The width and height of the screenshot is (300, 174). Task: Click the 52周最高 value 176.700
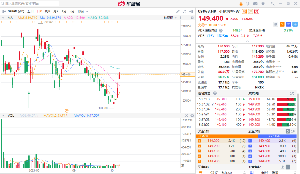[x=258, y=72]
